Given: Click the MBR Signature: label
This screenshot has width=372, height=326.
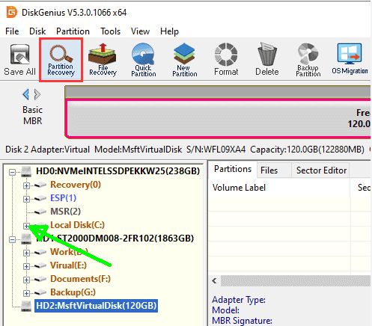Looking at the screenshot, I should [242, 321].
